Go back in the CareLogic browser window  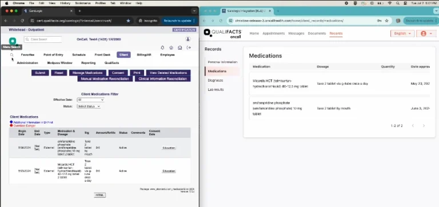point(6,21)
